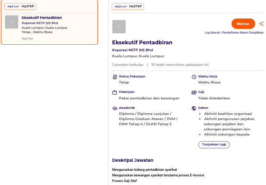
Task: Click 'Kuala Lumpur, Kuala Lumpur' in detail panel
Action: tap(138, 56)
